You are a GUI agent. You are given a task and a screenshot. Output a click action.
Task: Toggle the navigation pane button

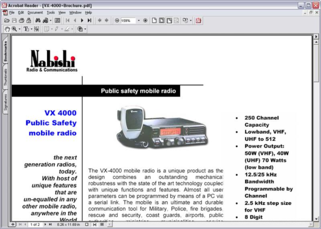(57, 20)
